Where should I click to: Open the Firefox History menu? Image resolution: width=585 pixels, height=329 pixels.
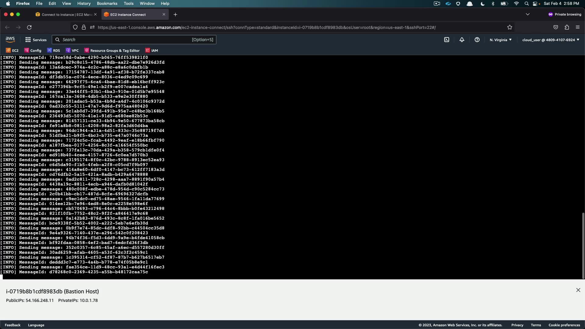(84, 3)
